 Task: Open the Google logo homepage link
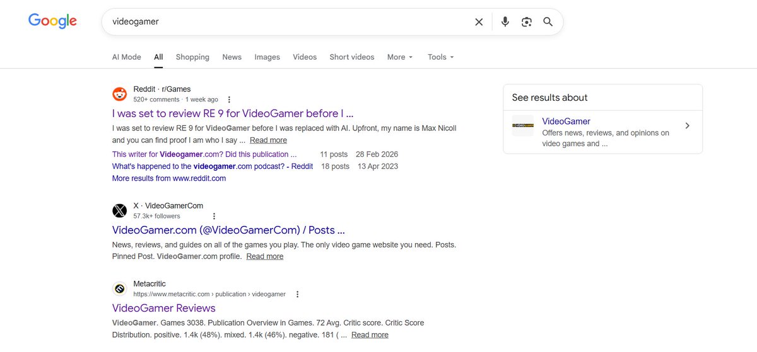click(53, 21)
